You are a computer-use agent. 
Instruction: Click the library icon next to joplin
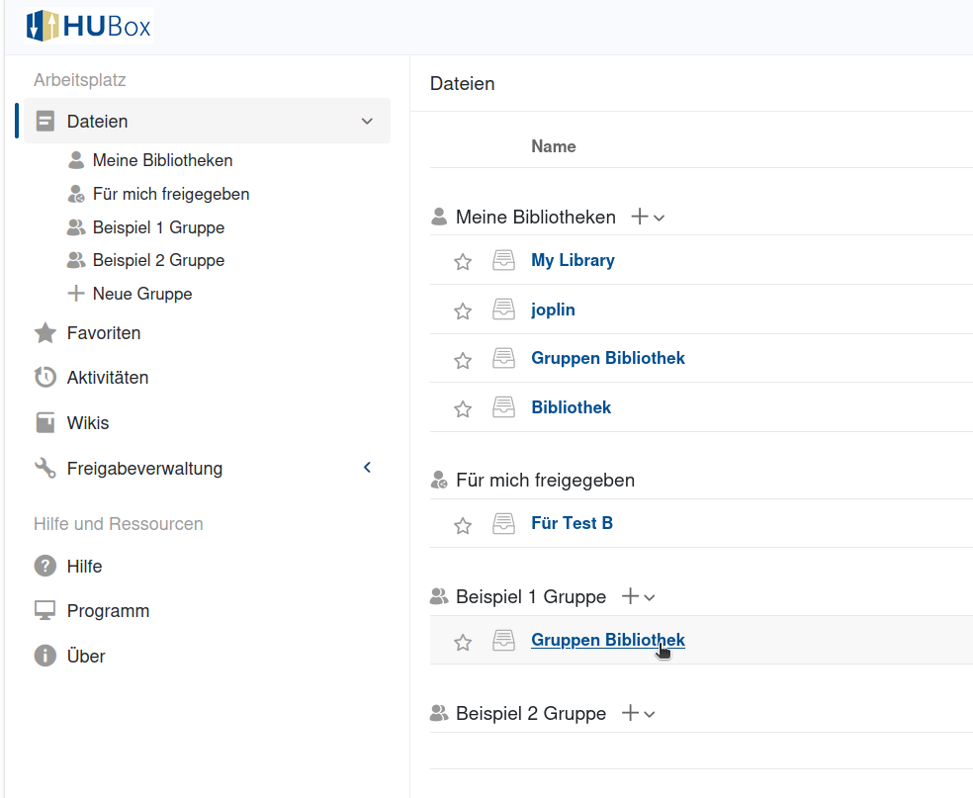pyautogui.click(x=504, y=310)
